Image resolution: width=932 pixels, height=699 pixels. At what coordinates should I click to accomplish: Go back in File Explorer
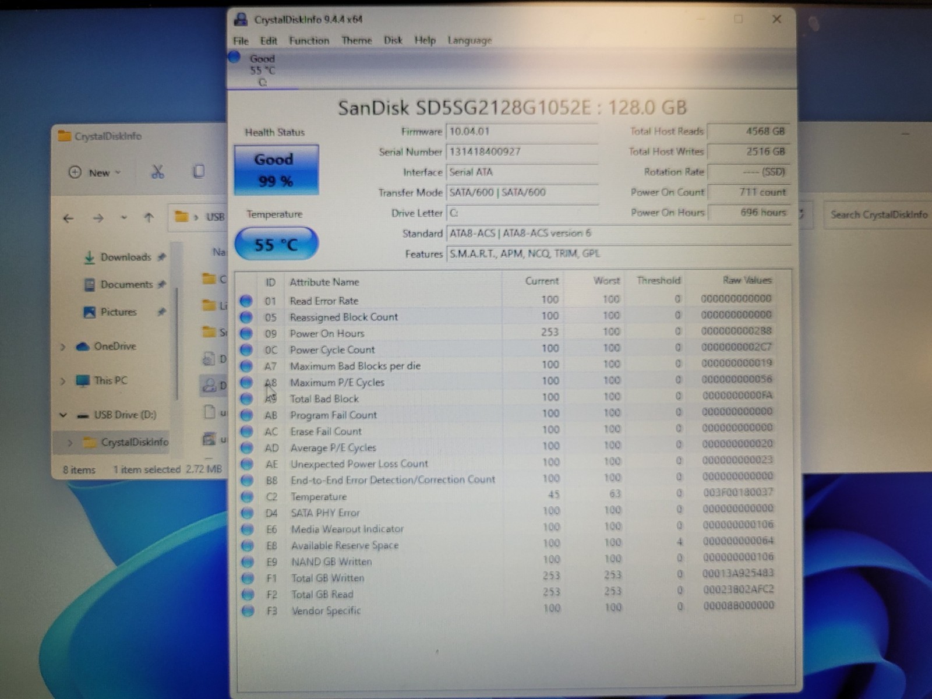[x=69, y=218]
